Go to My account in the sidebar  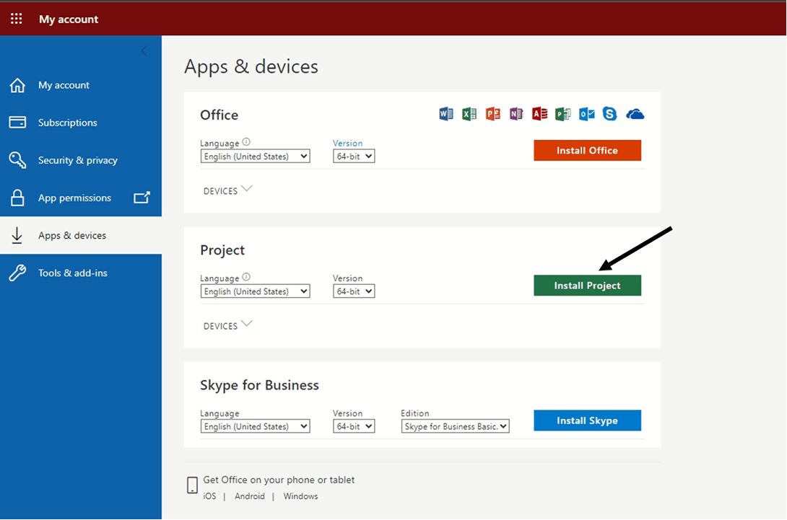[x=81, y=85]
